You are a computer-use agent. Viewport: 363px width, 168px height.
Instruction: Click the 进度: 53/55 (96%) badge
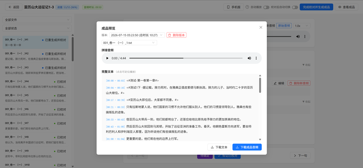(x=67, y=7)
